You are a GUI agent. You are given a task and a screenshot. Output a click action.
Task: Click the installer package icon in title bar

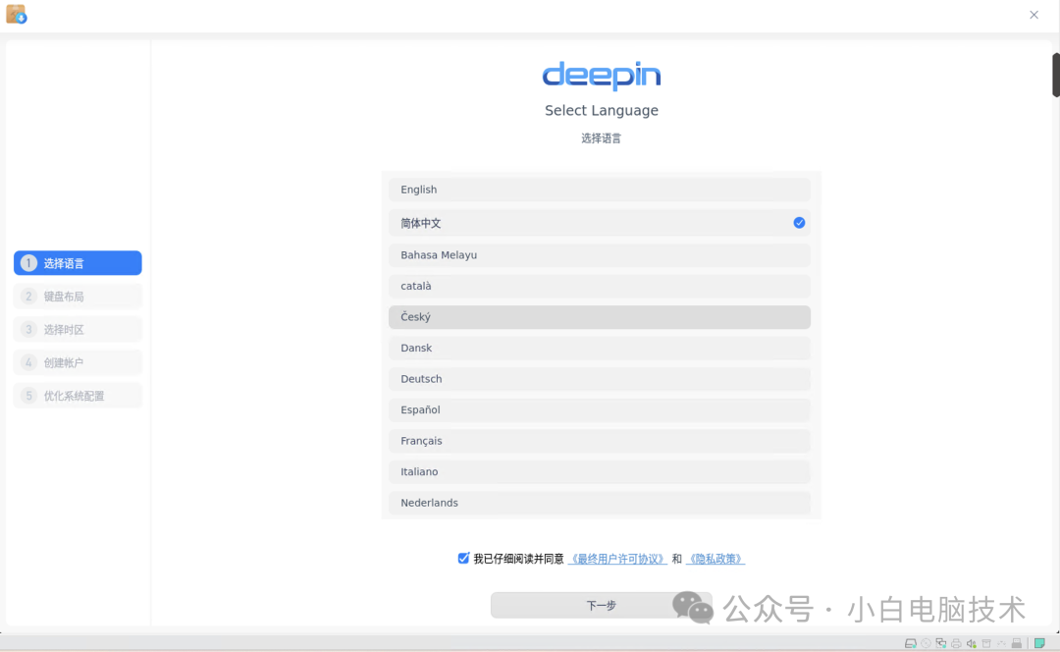tap(17, 14)
